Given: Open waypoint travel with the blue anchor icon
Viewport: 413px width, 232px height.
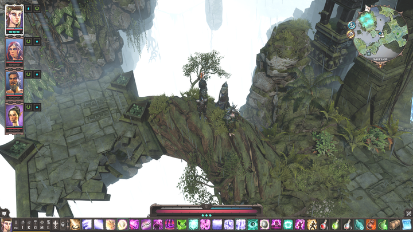Looking at the screenshot, I should click(351, 25).
